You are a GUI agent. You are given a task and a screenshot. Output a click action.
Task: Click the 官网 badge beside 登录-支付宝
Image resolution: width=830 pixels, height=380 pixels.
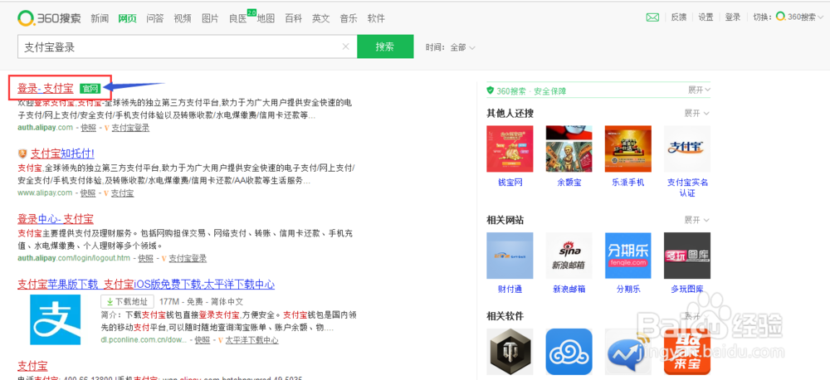90,89
